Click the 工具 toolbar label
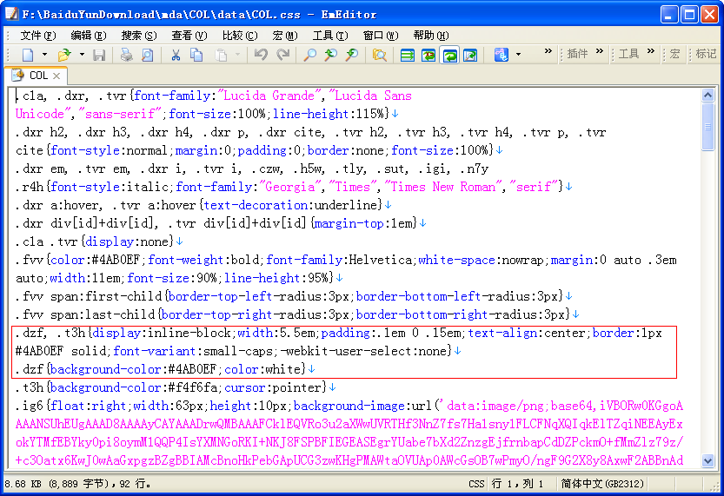The height and width of the screenshot is (496, 724). 628,54
